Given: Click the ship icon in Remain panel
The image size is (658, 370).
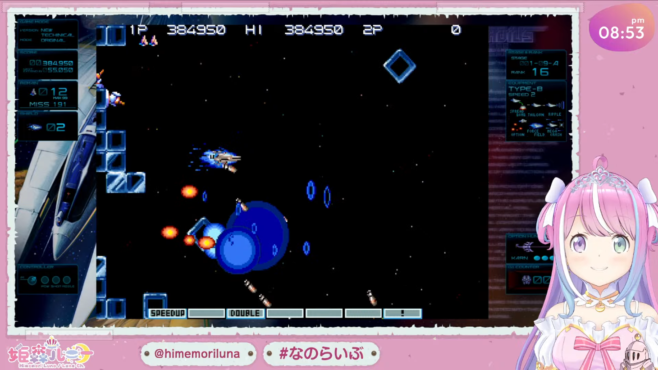Looking at the screenshot, I should tap(33, 92).
